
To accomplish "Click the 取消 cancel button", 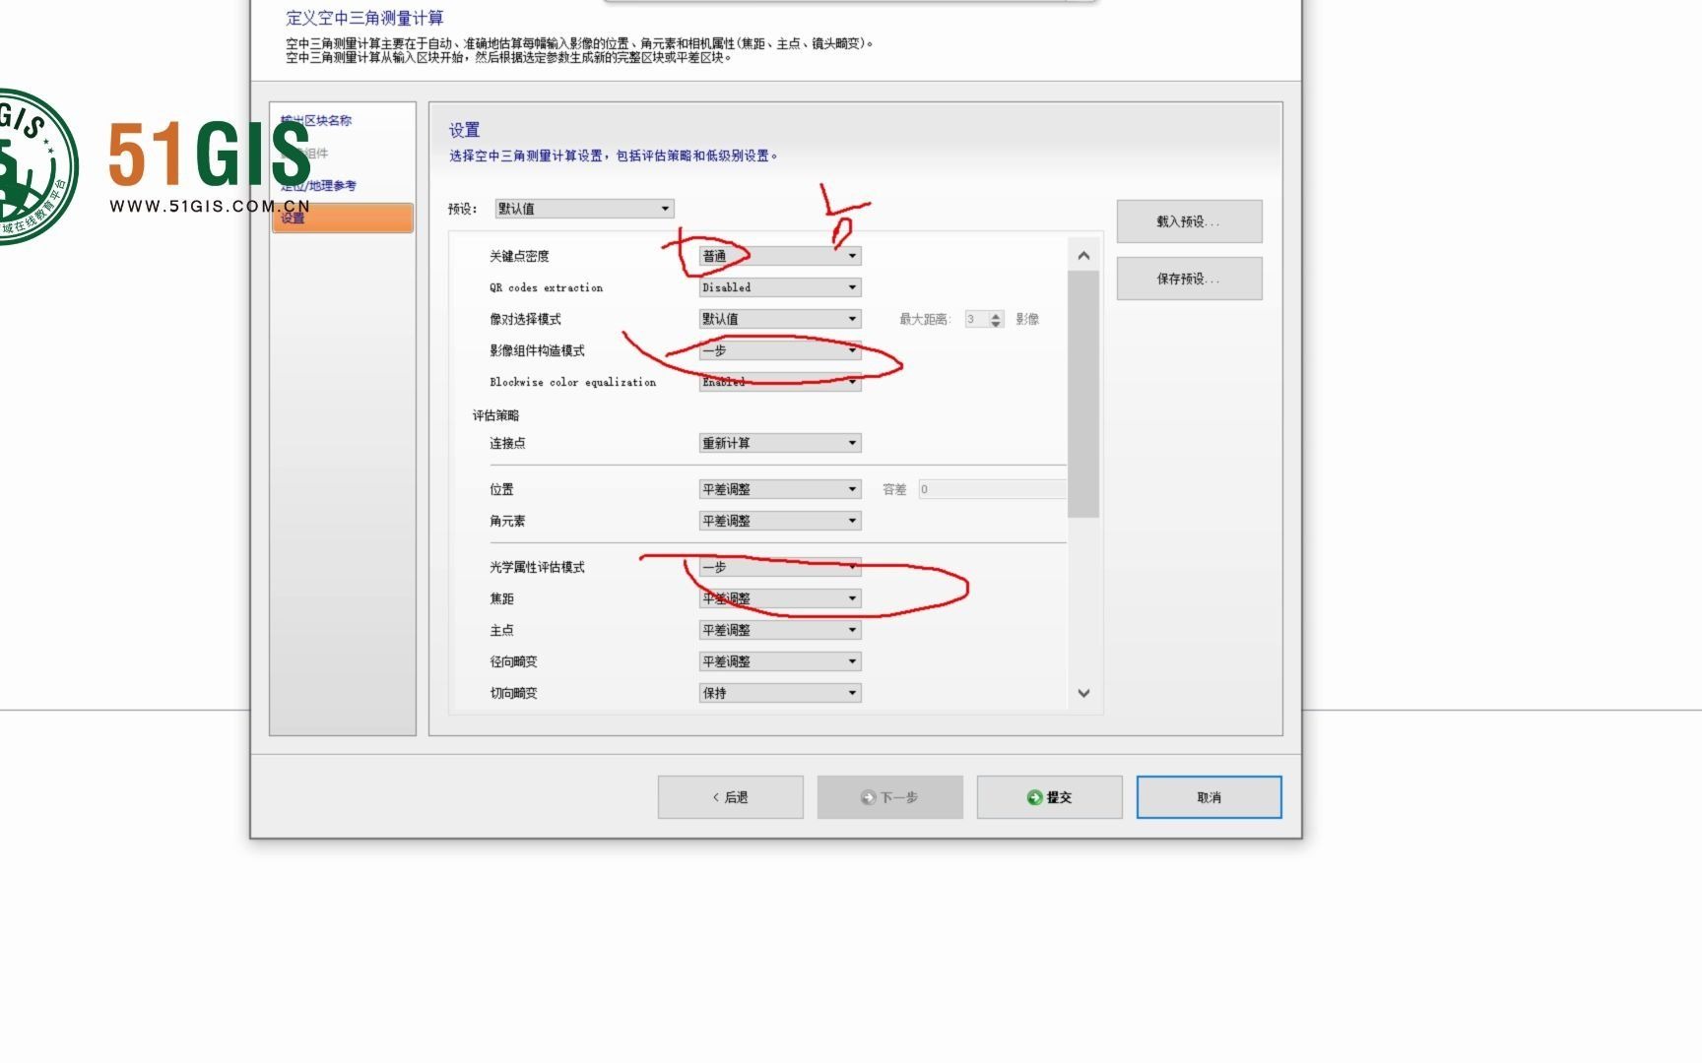I will [1208, 797].
